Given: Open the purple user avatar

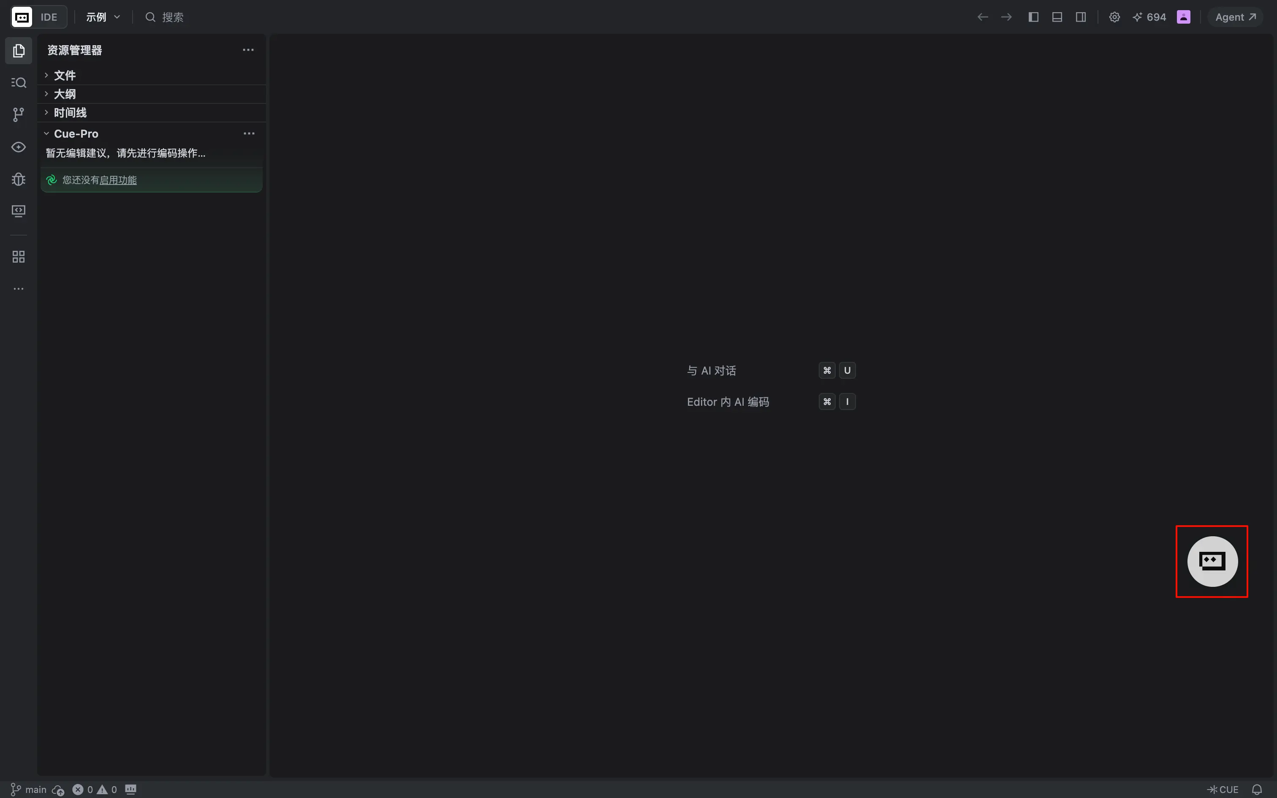Looking at the screenshot, I should [1184, 17].
